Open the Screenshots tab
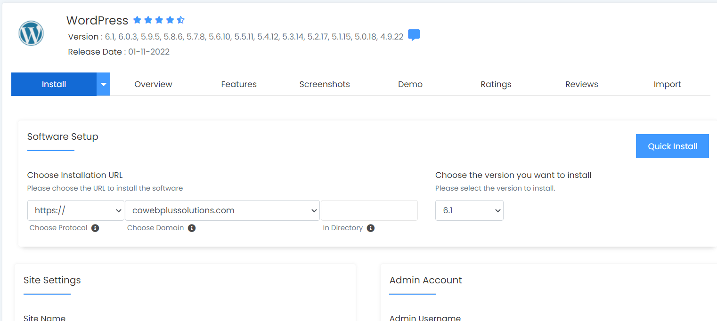The height and width of the screenshot is (321, 717). 325,84
